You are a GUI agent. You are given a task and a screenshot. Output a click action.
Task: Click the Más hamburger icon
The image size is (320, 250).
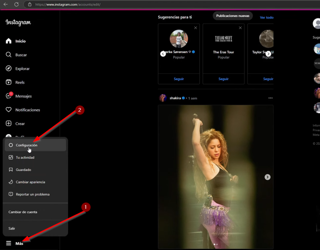click(x=8, y=243)
